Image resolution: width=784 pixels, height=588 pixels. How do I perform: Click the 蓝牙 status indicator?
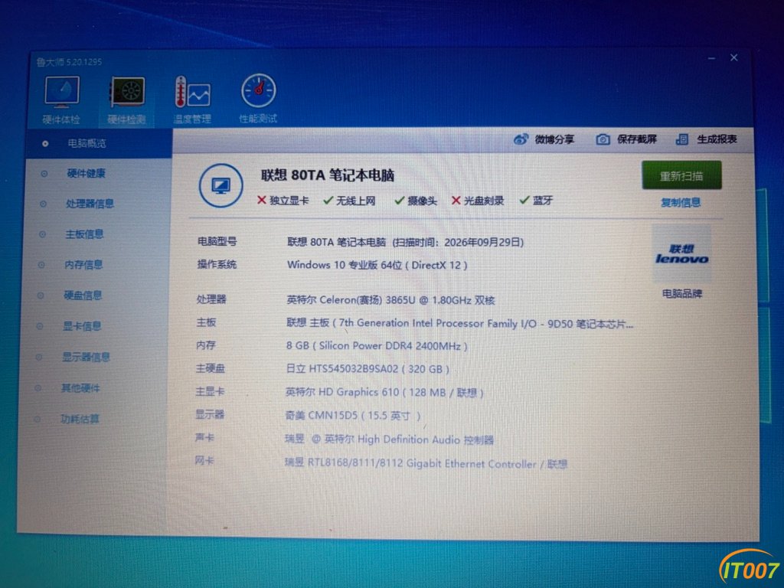click(536, 201)
